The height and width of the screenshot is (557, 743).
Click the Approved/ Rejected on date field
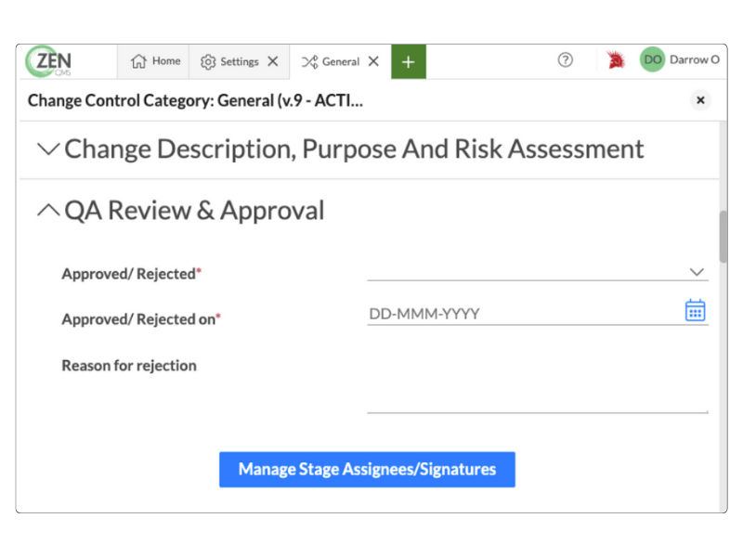[x=520, y=314]
